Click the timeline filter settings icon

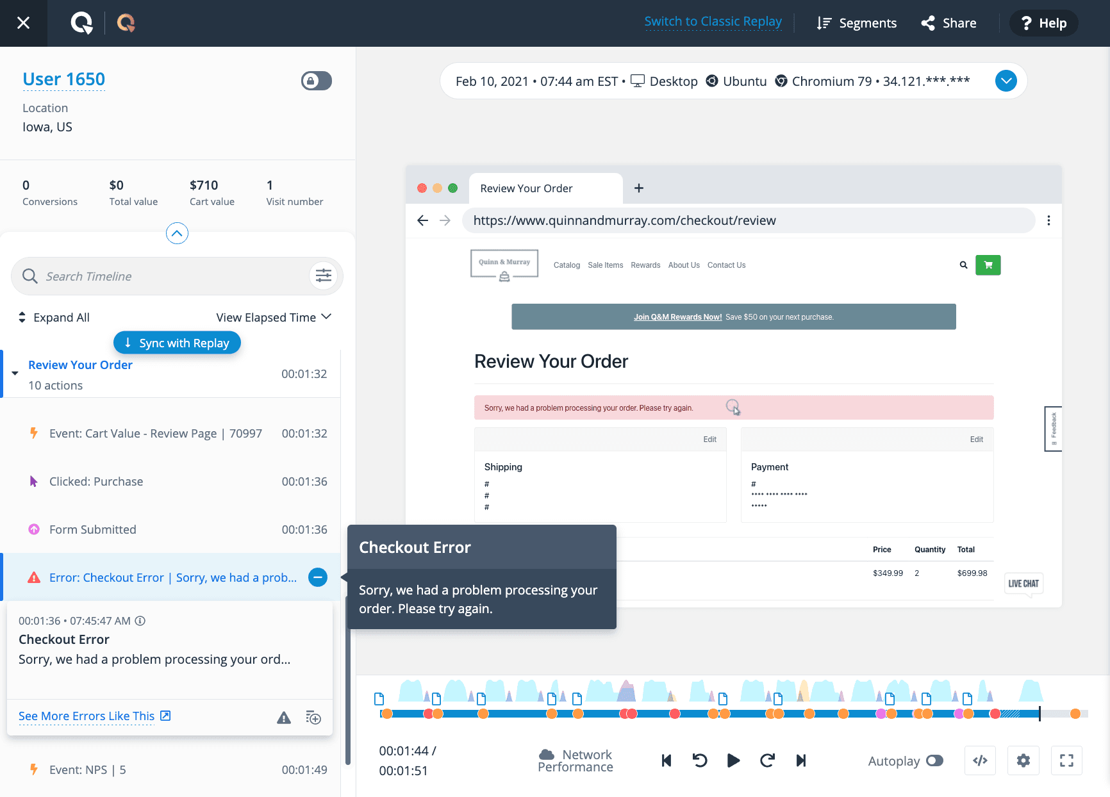(324, 275)
